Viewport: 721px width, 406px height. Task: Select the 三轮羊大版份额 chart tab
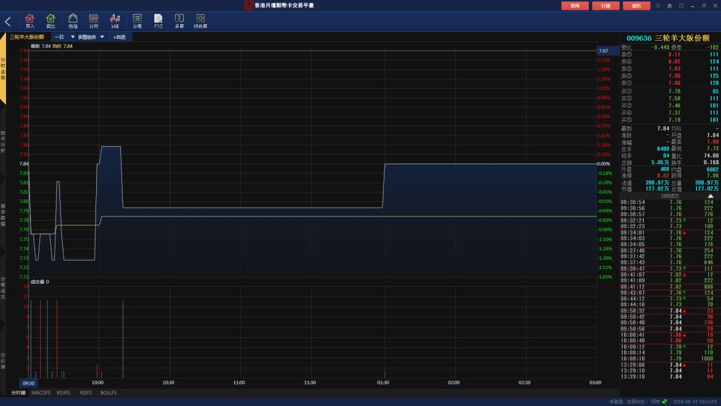point(27,37)
